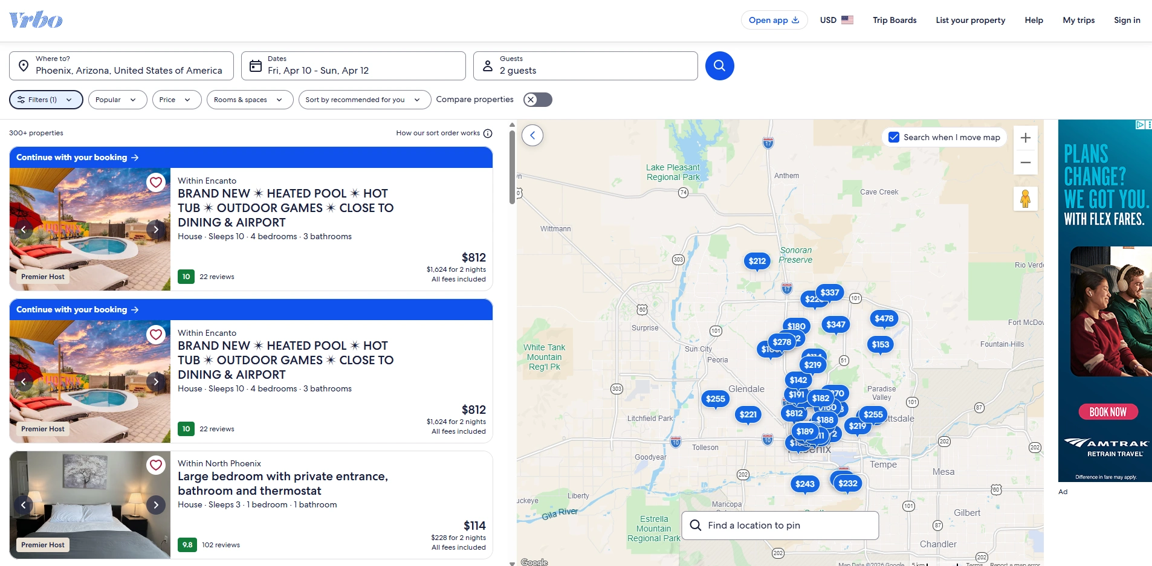Screen dimensions: 1152x566
Task: View My trips
Action: coord(1079,20)
